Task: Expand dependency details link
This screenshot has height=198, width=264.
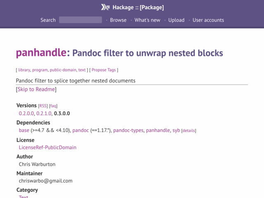Action: point(189,131)
